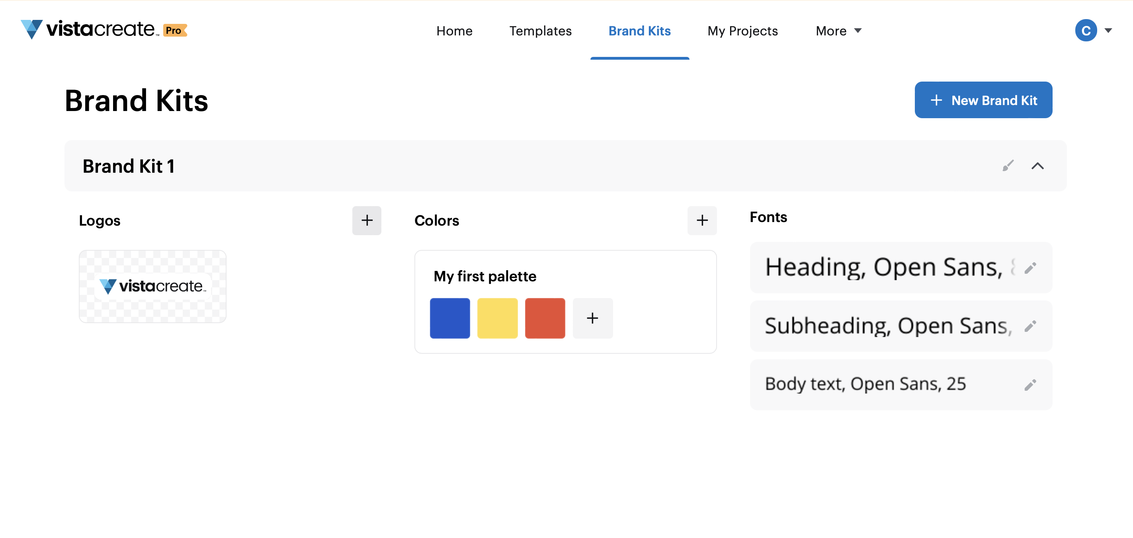Expand the account dropdown arrow
The image size is (1133, 538).
point(1108,30)
